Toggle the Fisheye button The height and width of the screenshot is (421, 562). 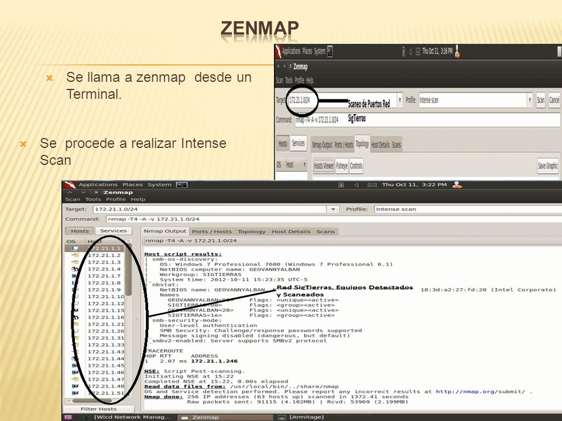(x=342, y=165)
